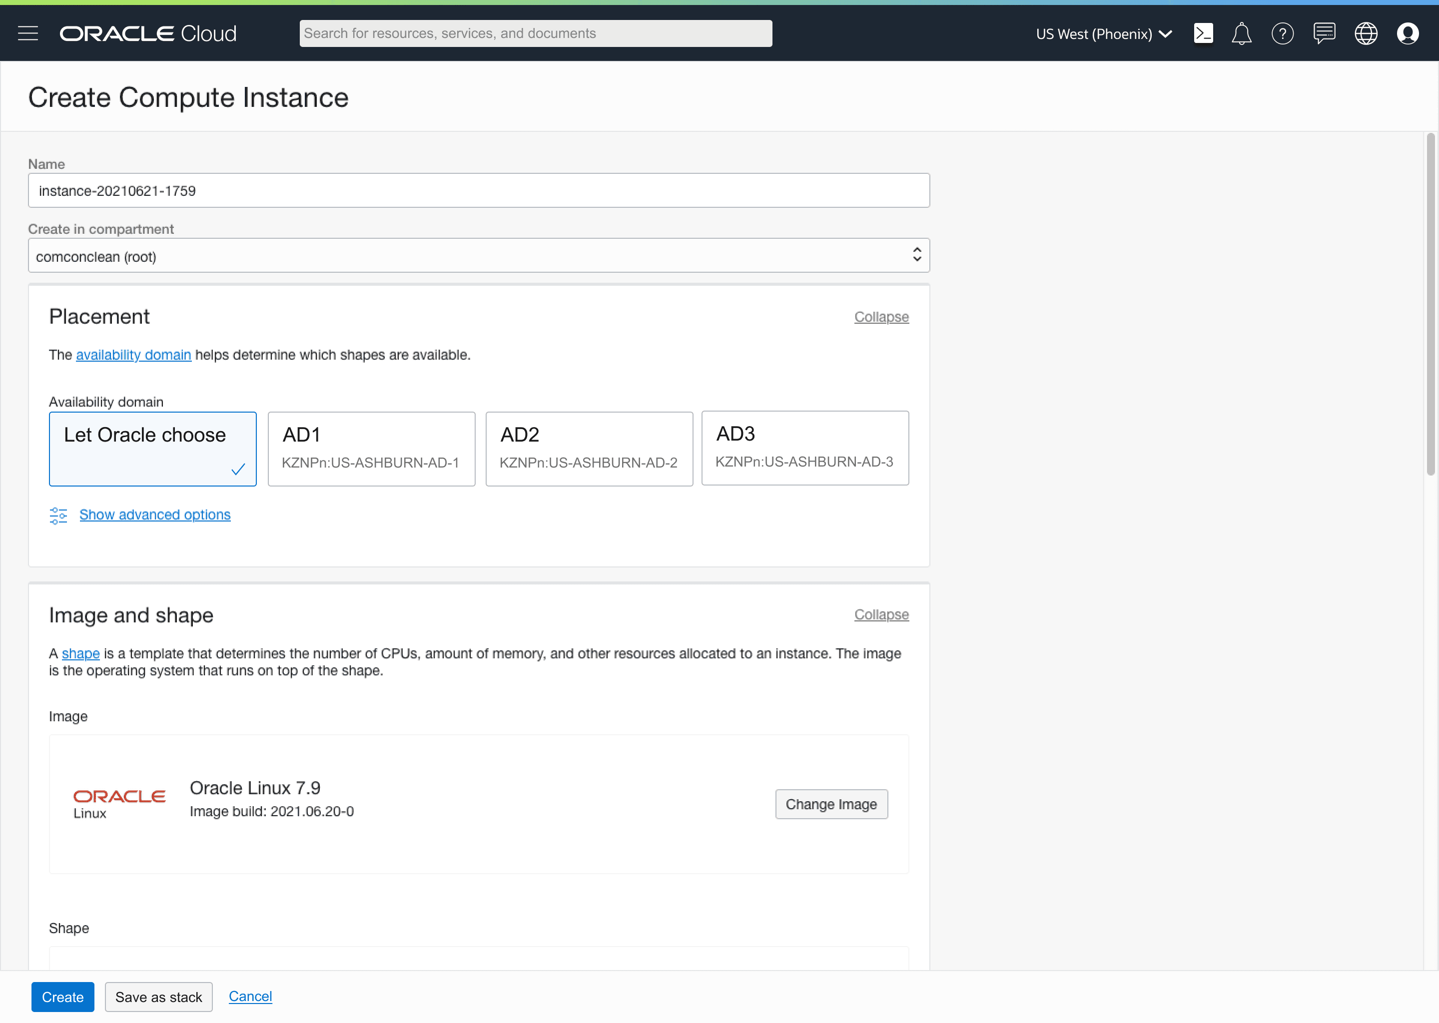
Task: Click the Oracle Linux 7.9 image name
Action: click(x=255, y=788)
